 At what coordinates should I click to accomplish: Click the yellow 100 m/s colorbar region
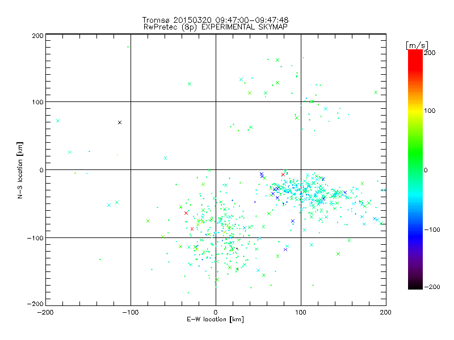[415, 110]
